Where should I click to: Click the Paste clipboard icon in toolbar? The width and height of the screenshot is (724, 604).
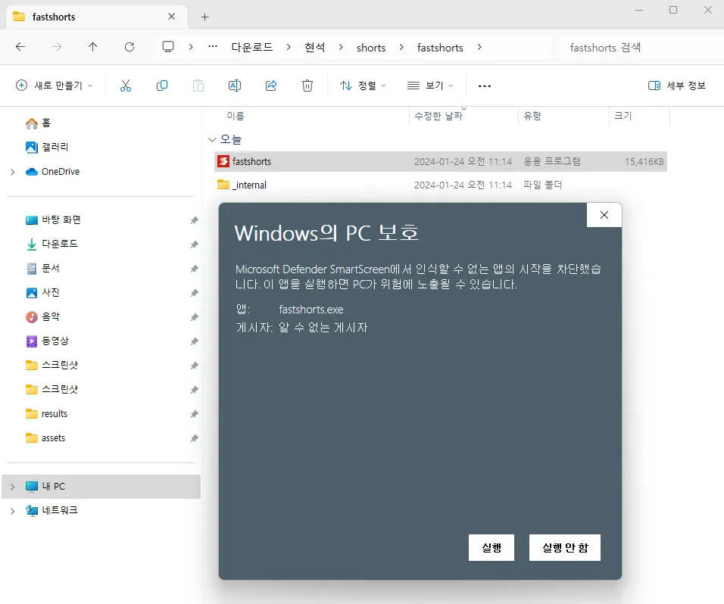coord(198,86)
